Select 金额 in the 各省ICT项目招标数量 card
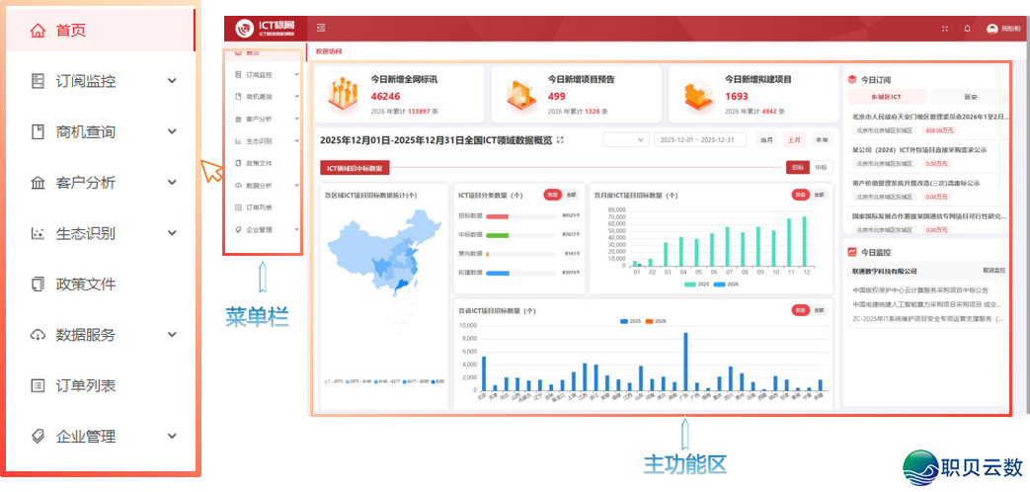The height and width of the screenshot is (492, 1030). pos(819,310)
